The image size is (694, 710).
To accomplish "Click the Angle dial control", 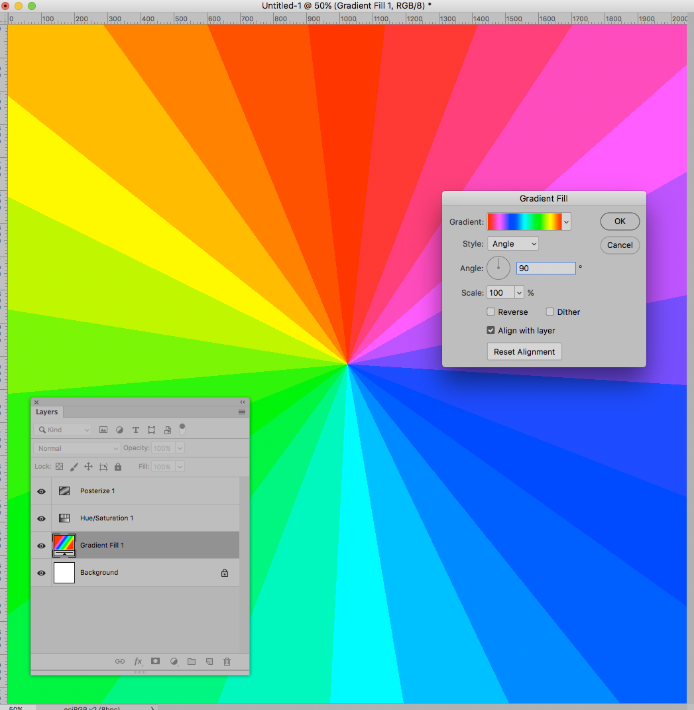I will pyautogui.click(x=498, y=268).
